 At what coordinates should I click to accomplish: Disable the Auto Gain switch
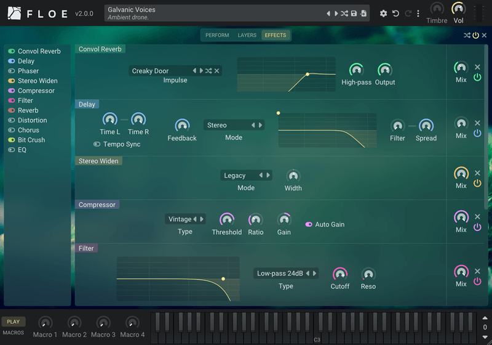coord(309,224)
